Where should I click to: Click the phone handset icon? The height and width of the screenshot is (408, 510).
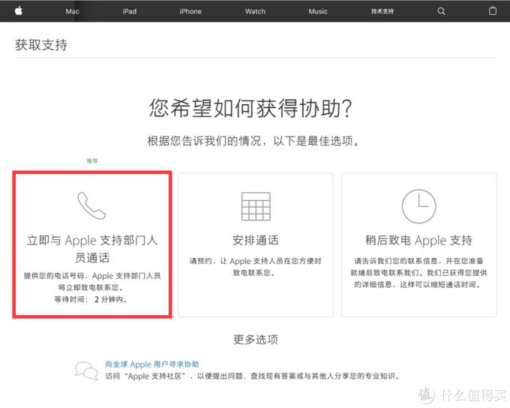tap(91, 205)
